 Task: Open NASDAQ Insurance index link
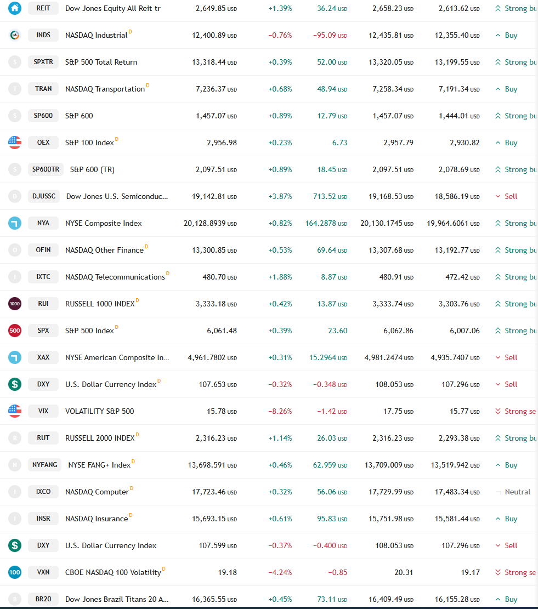coord(97,519)
